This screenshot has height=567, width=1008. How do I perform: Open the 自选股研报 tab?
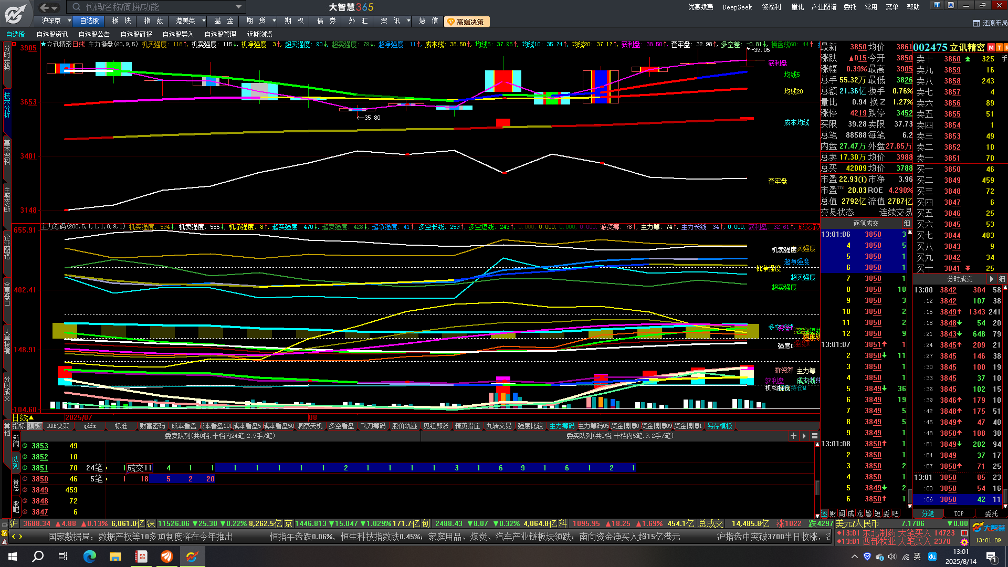(136, 35)
